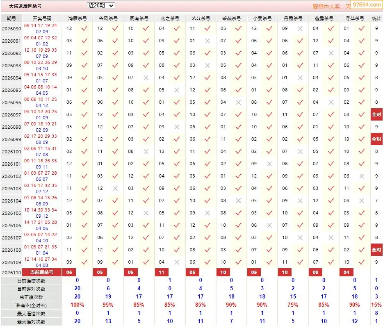This screenshot has height=328, width=383.
Task: Click gray X beside 周南 number 07 in row 2026094
Action: 146,77
